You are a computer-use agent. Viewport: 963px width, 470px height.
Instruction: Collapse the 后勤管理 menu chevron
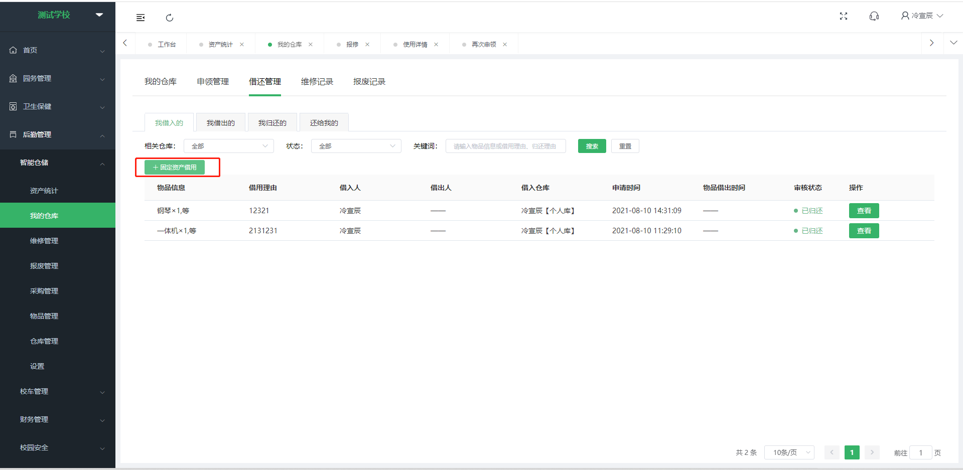(102, 135)
